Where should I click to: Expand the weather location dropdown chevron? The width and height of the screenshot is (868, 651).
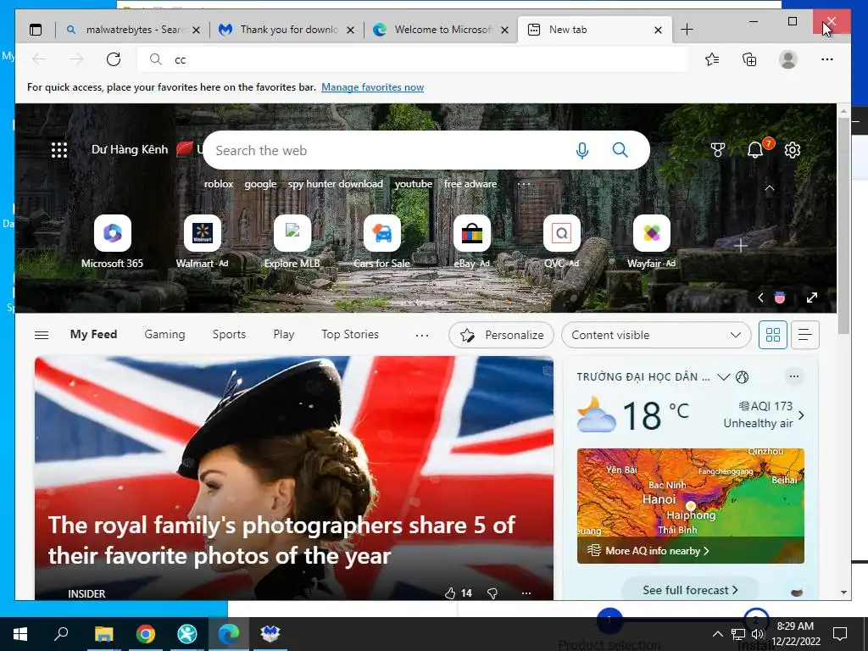724,377
